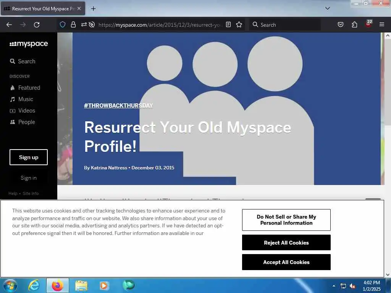
Task: Click the Sign up button
Action: pyautogui.click(x=29, y=157)
